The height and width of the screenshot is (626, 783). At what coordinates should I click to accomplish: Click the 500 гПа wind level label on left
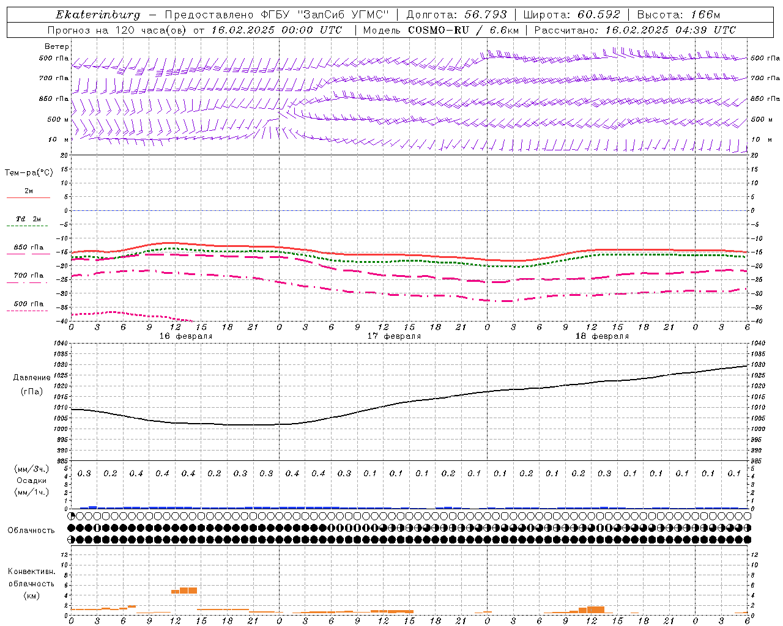(x=54, y=58)
